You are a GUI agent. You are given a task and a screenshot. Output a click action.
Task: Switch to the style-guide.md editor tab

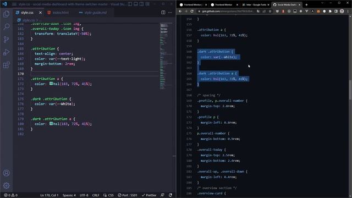(93, 13)
